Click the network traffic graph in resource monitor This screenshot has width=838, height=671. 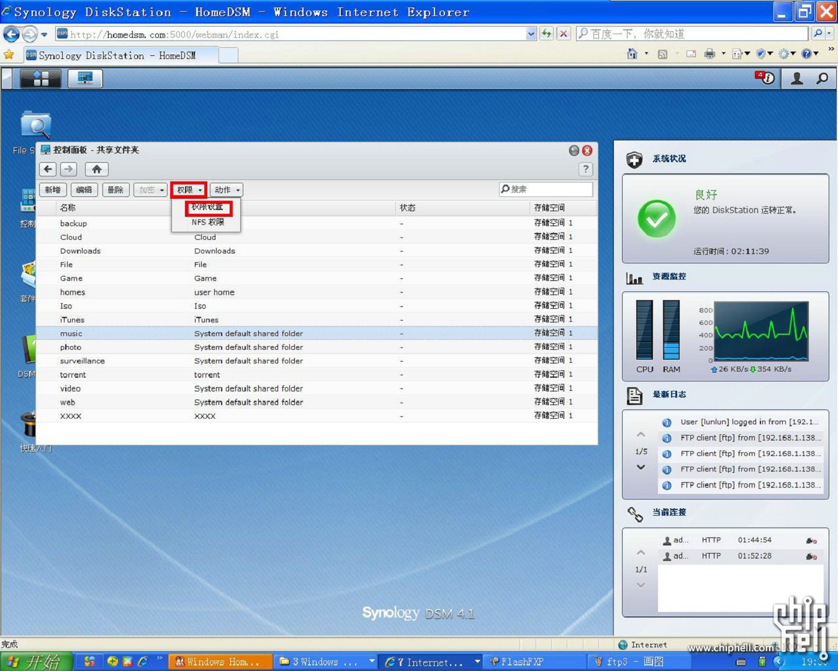click(761, 332)
